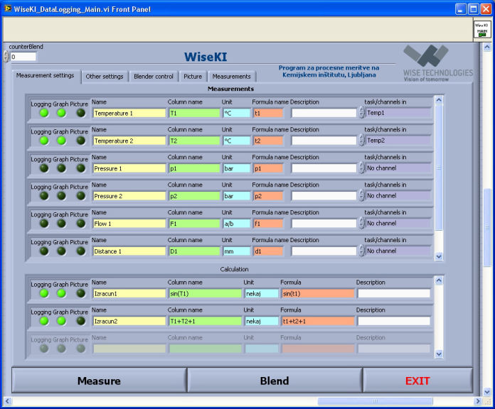Click the Measure button
Screen dimensions: 495x409
pos(99,381)
